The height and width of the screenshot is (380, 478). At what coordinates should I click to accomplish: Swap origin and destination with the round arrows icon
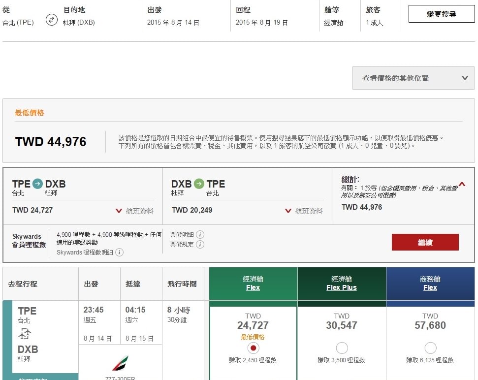(52, 20)
